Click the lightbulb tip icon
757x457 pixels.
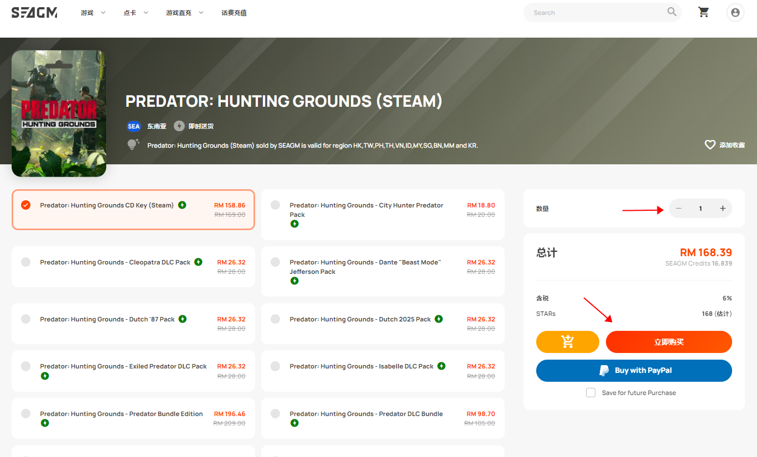(133, 144)
